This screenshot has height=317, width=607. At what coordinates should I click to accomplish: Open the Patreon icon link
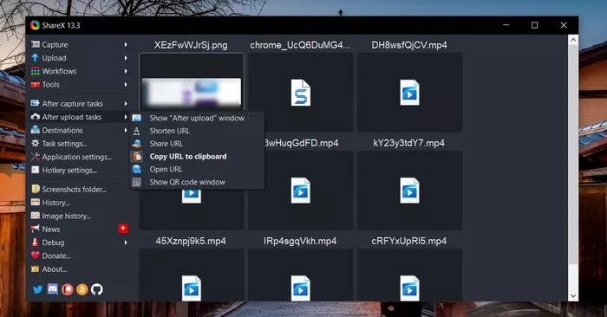(x=67, y=289)
